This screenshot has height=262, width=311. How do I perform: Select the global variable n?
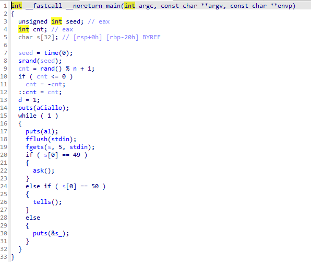pyautogui.click(x=75, y=69)
